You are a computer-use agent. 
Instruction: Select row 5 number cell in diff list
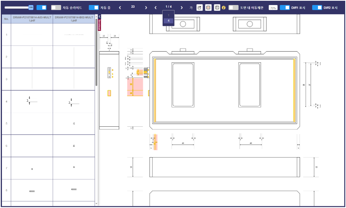pos(6,124)
